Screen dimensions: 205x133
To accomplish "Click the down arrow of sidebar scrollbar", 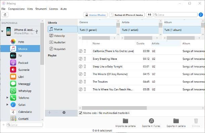I will [x=42, y=120].
